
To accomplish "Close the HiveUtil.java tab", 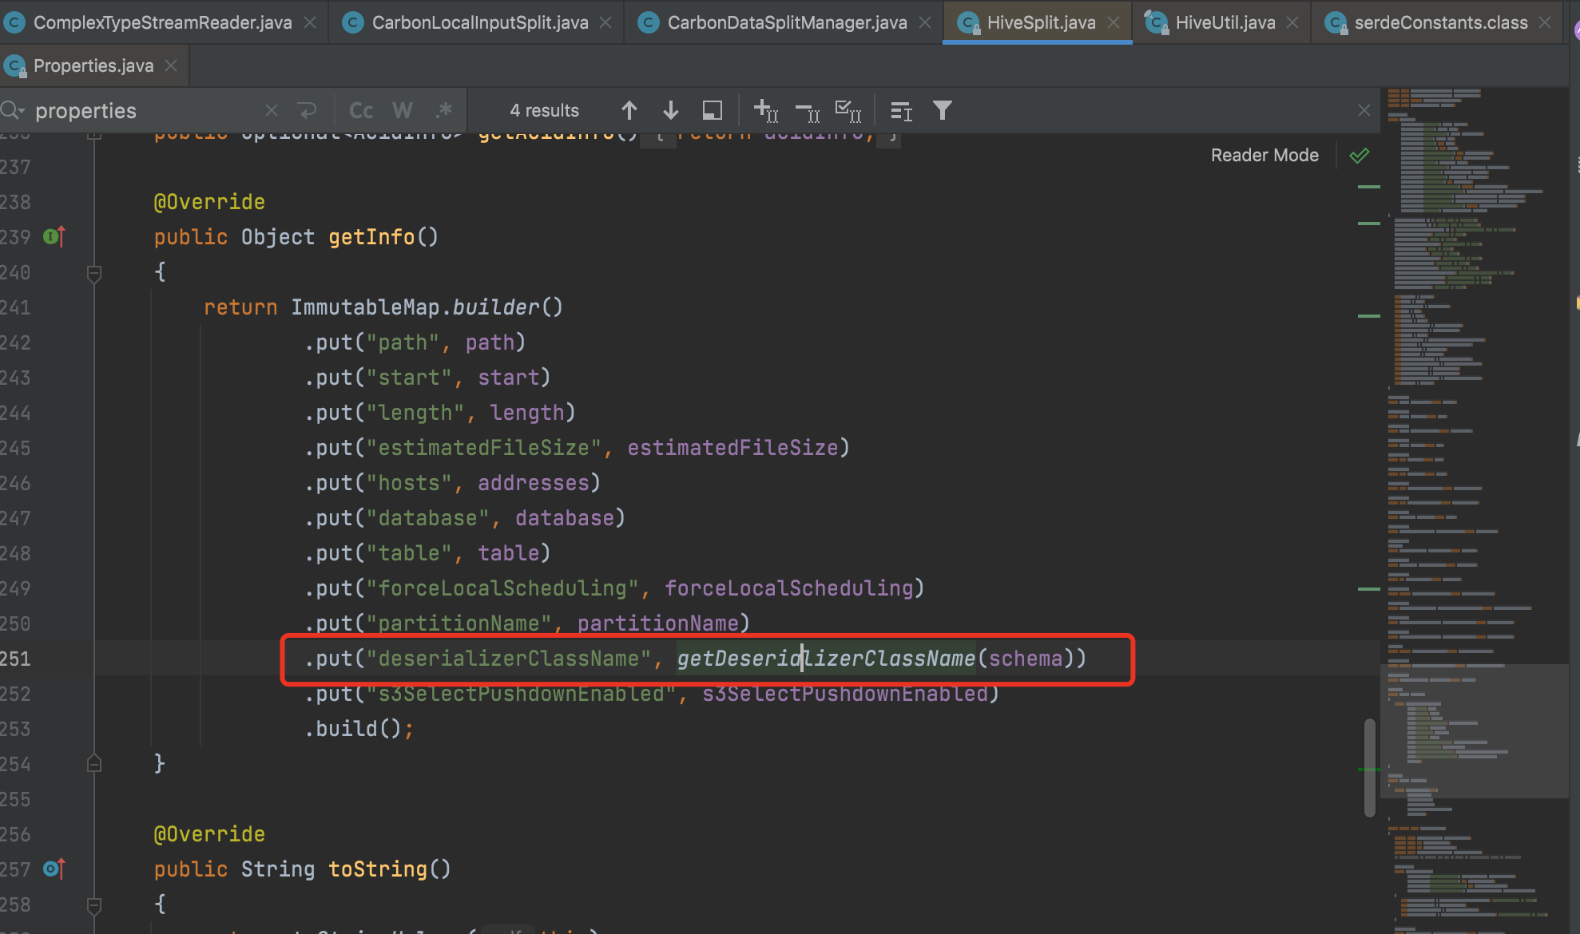I will pos(1292,23).
